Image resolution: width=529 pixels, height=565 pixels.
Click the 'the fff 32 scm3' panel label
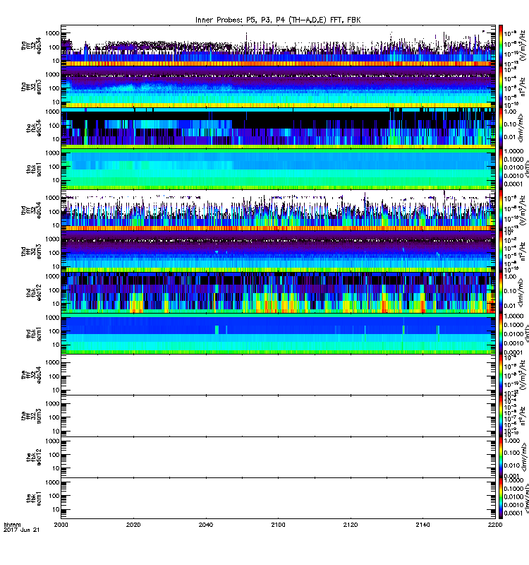click(31, 416)
